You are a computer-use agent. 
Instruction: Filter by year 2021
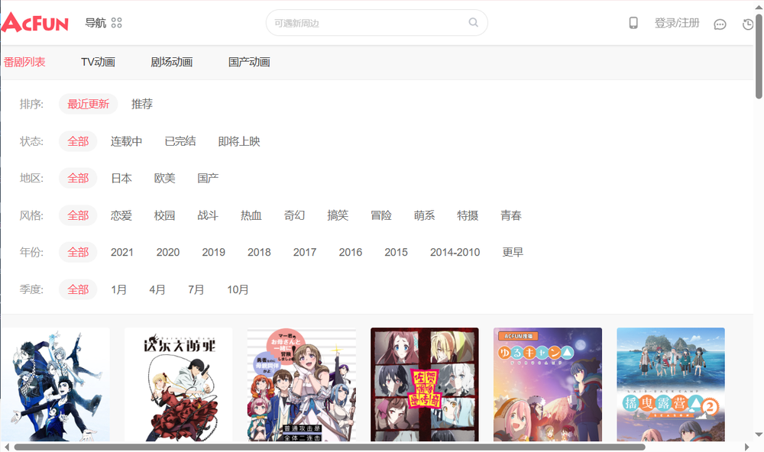(122, 252)
